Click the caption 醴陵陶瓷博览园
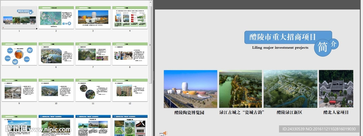Image resolution: width=363 pixels, height=136 pixels. click(x=189, y=113)
